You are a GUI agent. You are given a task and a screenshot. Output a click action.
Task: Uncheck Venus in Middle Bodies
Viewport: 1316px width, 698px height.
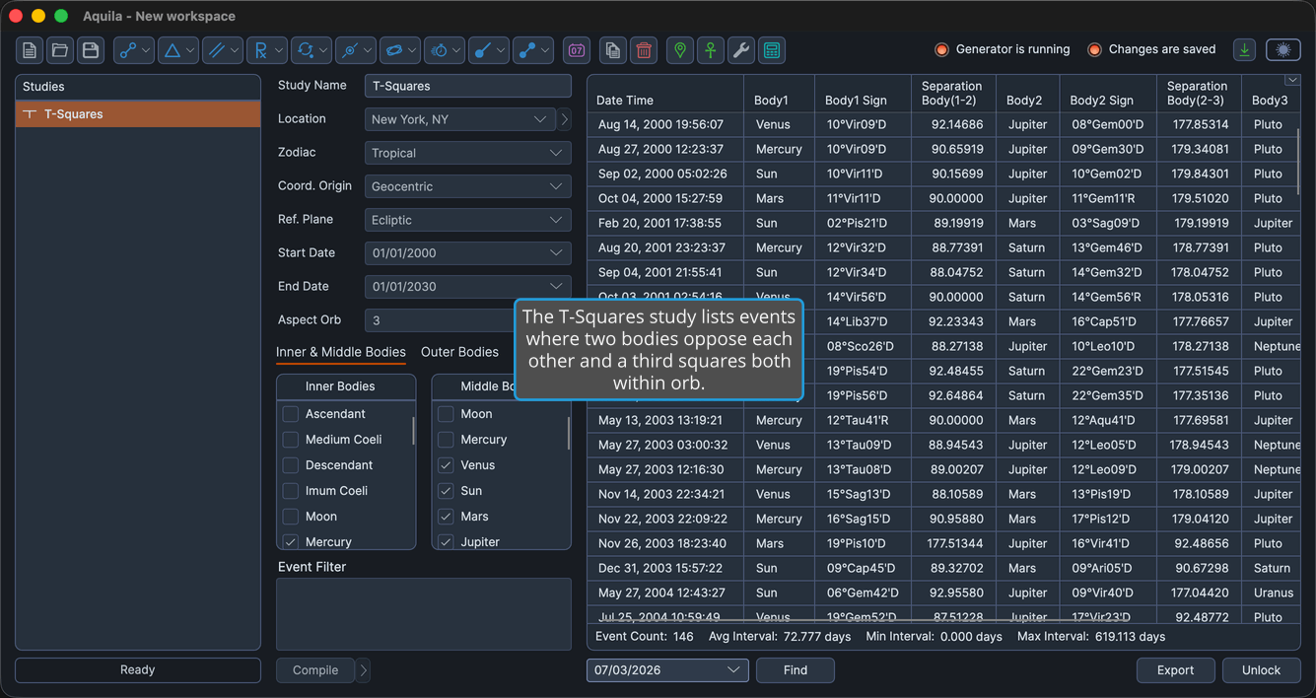(x=446, y=465)
